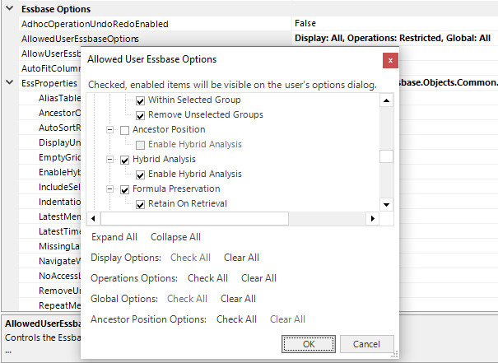Click Expand All link

pos(114,237)
